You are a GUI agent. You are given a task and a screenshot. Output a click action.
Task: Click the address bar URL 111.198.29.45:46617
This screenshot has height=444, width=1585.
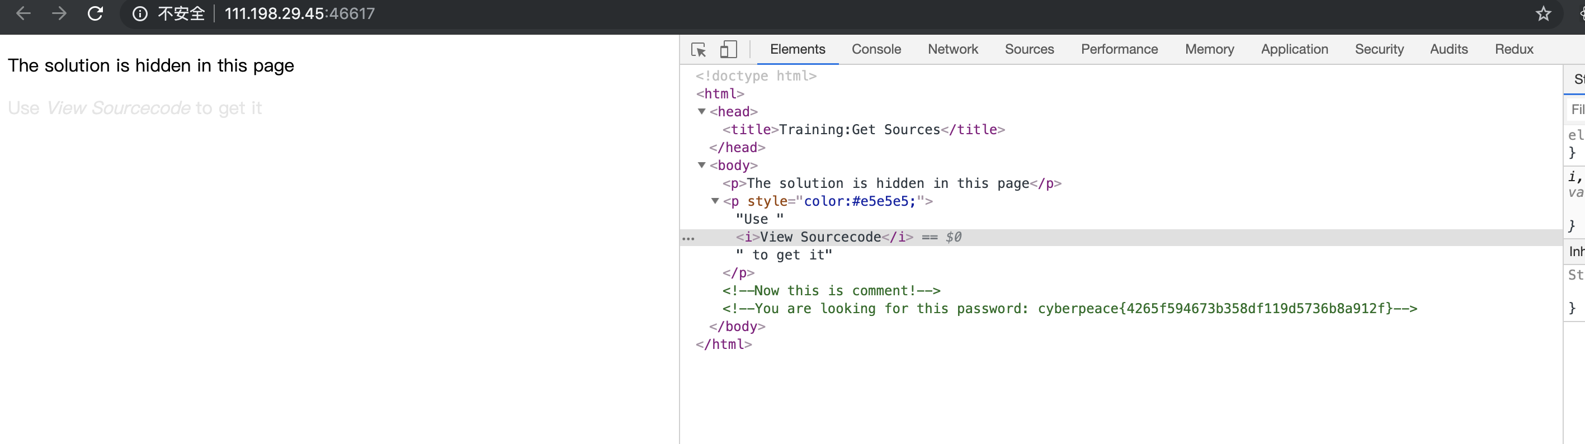[300, 13]
